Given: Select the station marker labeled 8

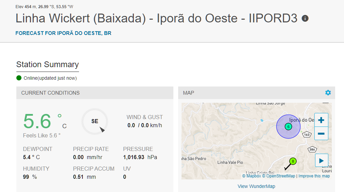Looking at the screenshot, I should click(x=293, y=161).
